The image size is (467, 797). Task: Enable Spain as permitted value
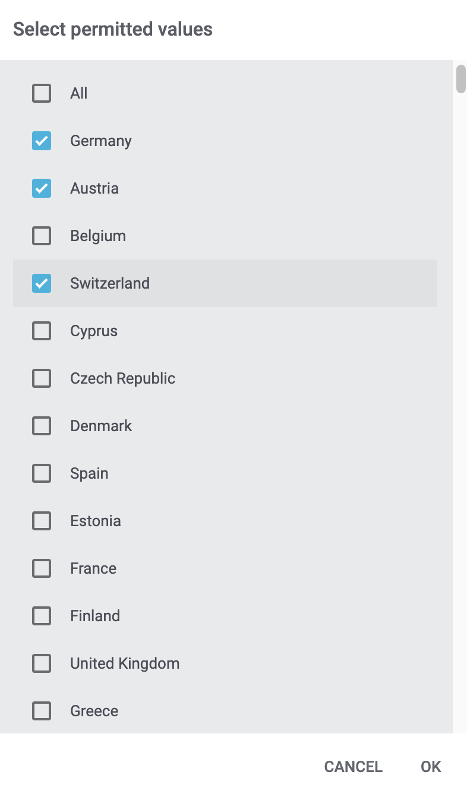[42, 473]
